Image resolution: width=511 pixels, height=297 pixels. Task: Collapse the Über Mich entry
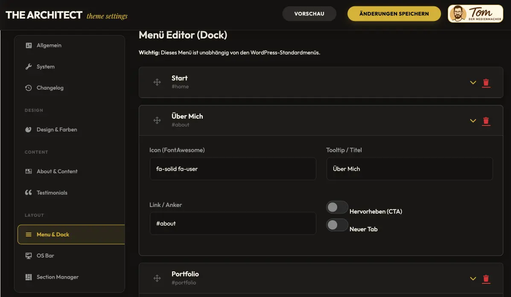point(473,121)
